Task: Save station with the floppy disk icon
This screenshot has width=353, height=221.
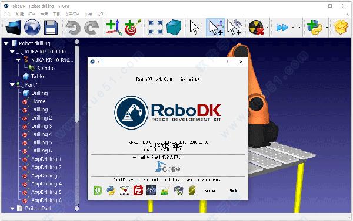Action: coord(51,28)
